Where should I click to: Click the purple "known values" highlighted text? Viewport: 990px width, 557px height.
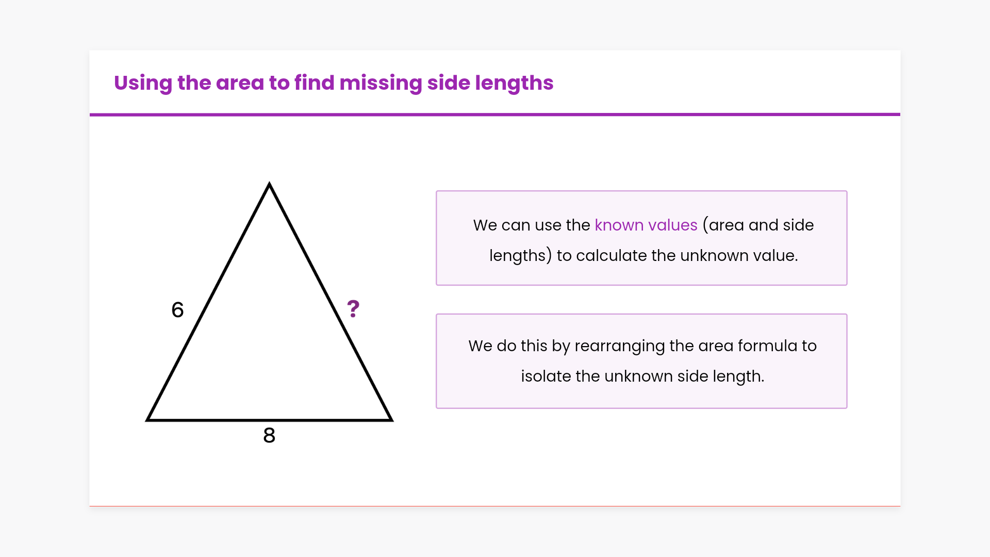646,225
